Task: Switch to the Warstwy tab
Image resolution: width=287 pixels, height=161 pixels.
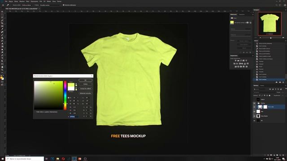Action: (x=256, y=85)
